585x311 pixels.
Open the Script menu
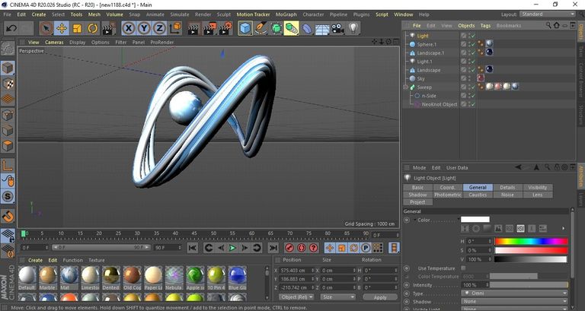tap(382, 14)
